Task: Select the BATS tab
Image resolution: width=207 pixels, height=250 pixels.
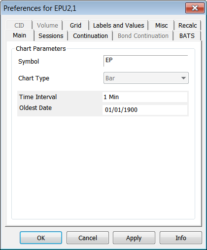Action: [x=187, y=36]
